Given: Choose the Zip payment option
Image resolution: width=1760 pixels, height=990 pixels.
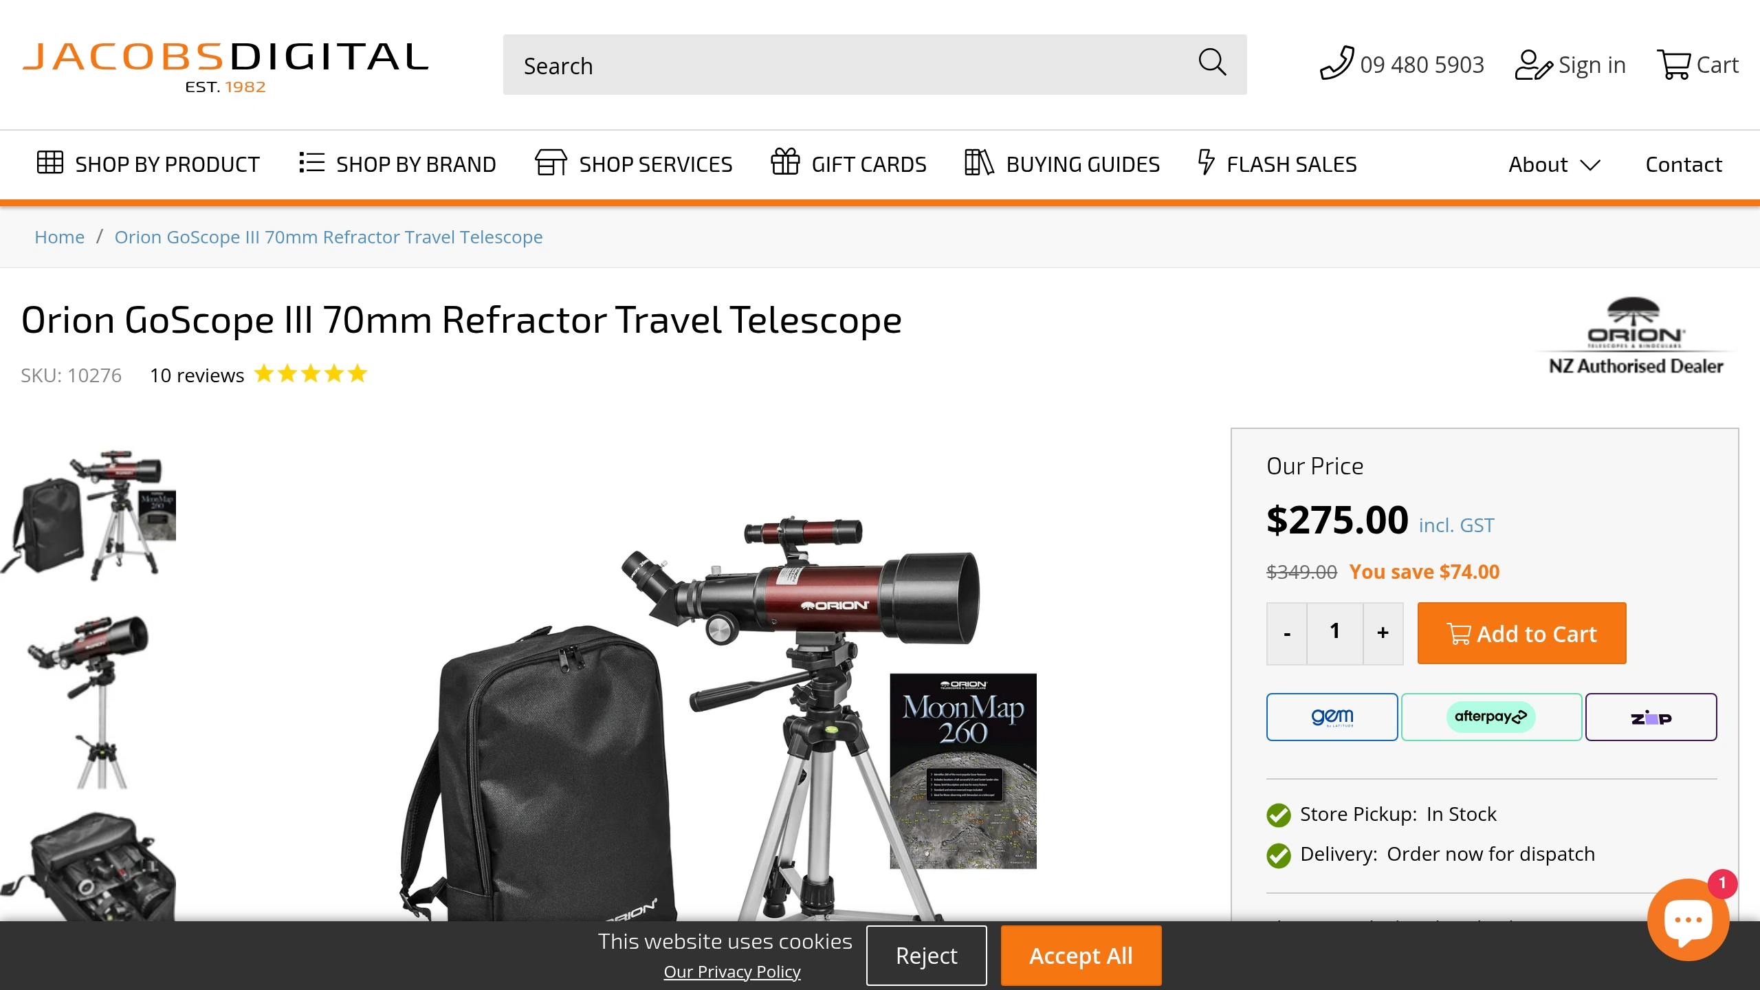Looking at the screenshot, I should (x=1651, y=717).
